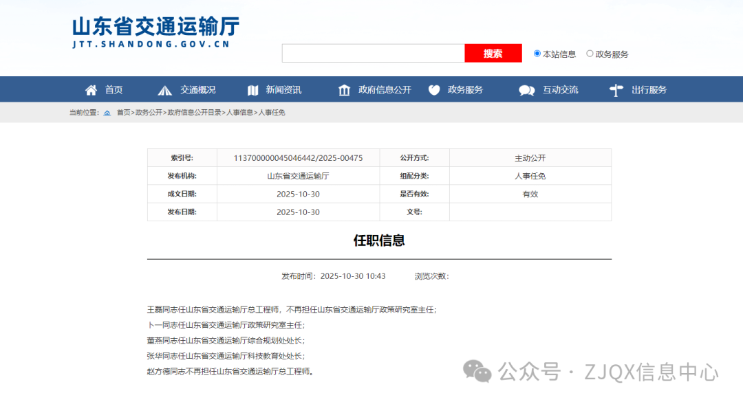
Task: Open the 互动交流 navigation menu
Action: [x=560, y=90]
